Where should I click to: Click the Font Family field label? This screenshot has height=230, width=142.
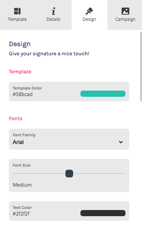click(x=24, y=135)
